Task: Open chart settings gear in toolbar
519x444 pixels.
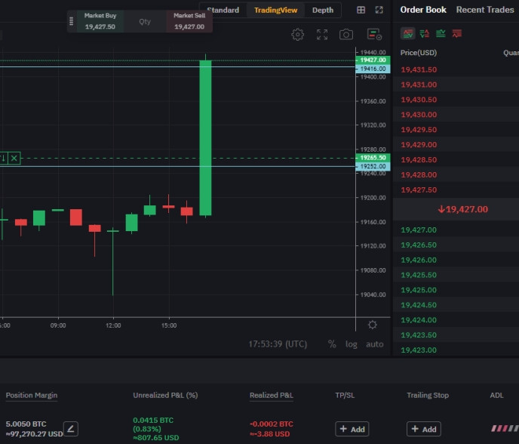Action: [298, 35]
